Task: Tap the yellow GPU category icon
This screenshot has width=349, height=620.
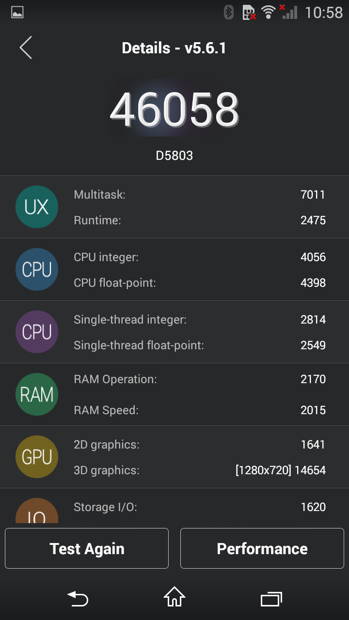Action: click(37, 457)
